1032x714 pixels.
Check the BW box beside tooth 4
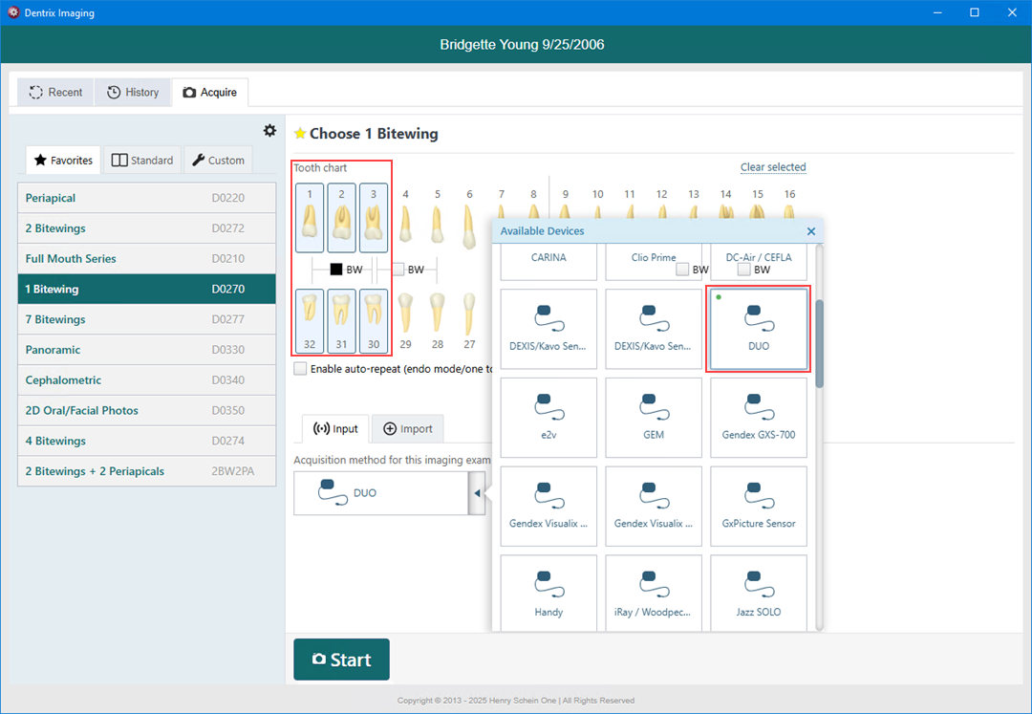pyautogui.click(x=398, y=270)
